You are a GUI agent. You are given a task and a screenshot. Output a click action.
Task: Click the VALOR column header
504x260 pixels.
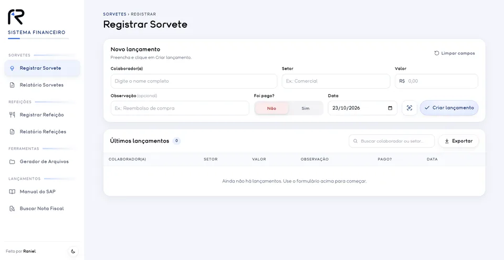point(259,159)
